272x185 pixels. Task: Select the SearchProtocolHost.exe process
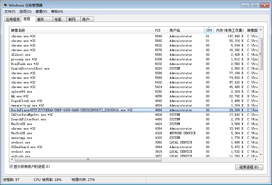point(134,68)
